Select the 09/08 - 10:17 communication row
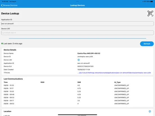155x116 pixels. [x=77, y=88]
